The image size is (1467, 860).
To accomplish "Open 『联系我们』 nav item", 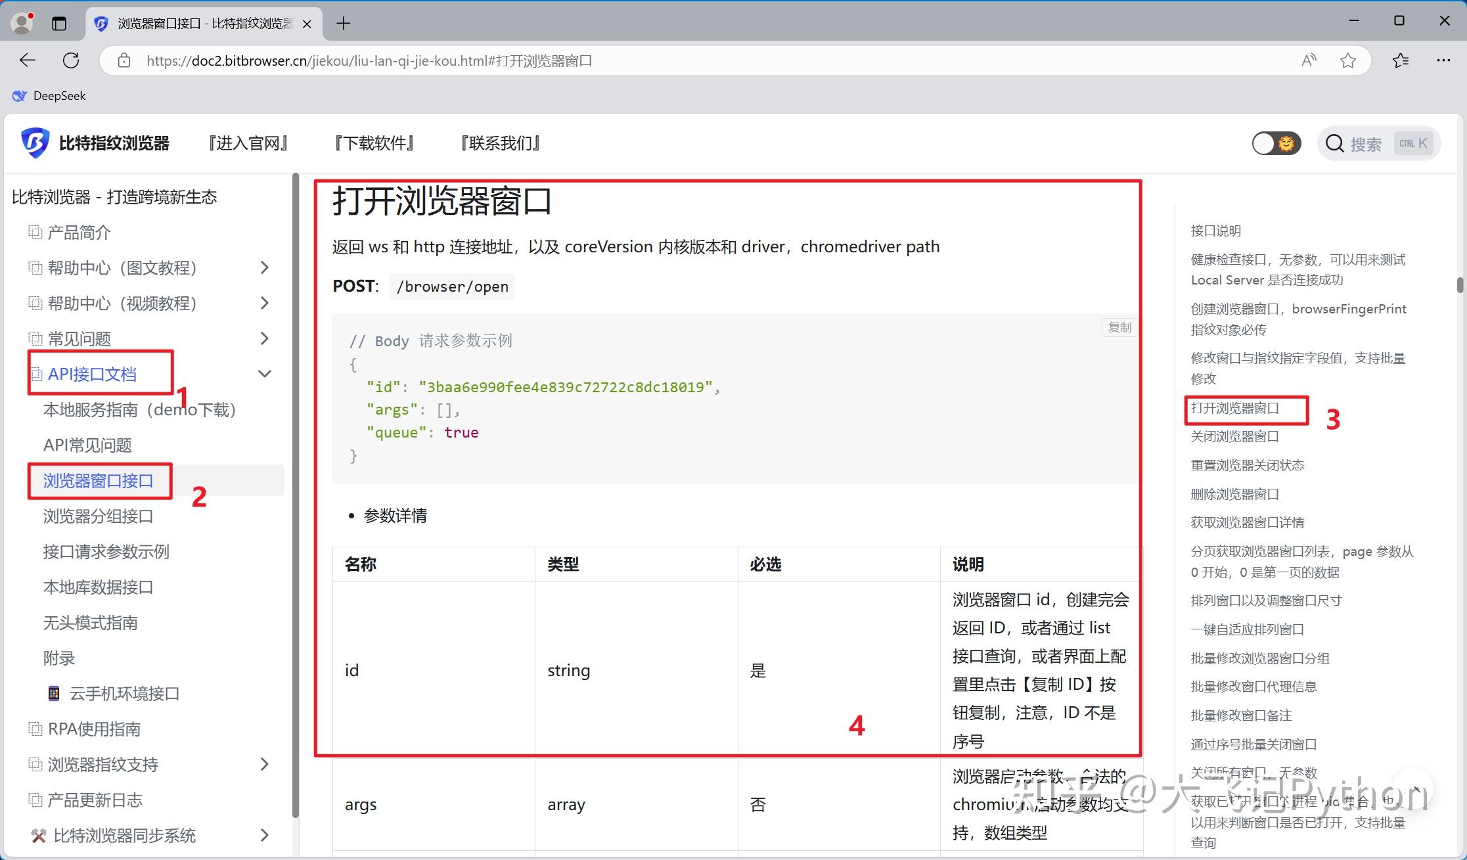I will click(500, 143).
